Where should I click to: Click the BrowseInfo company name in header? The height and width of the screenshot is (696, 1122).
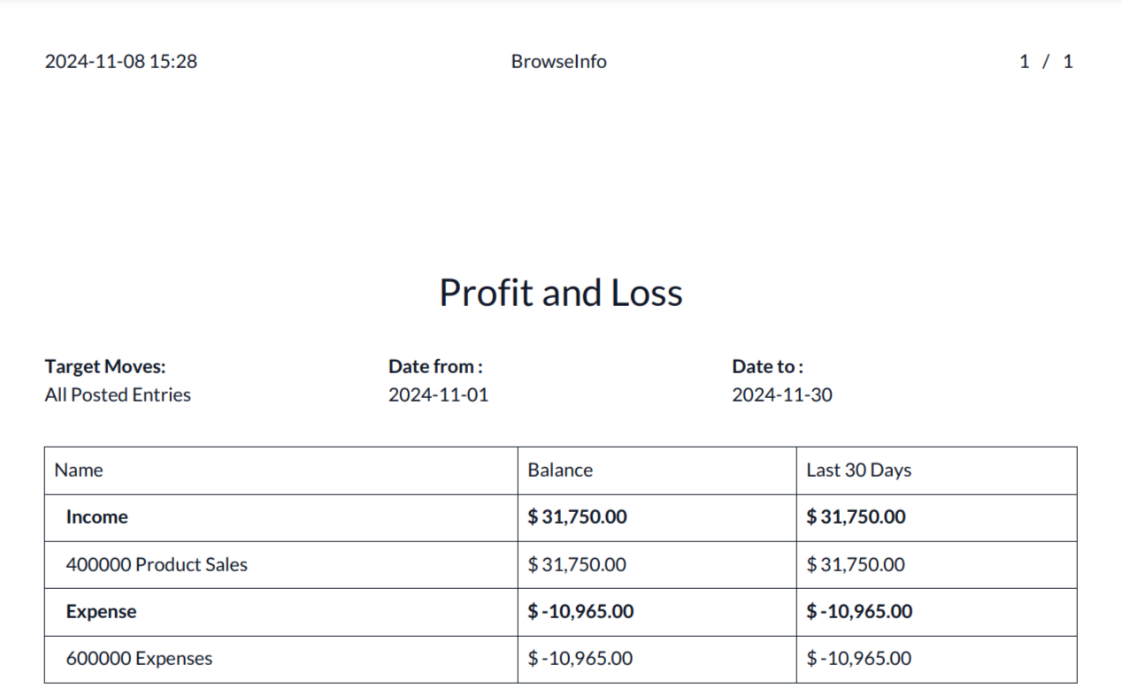pos(558,62)
